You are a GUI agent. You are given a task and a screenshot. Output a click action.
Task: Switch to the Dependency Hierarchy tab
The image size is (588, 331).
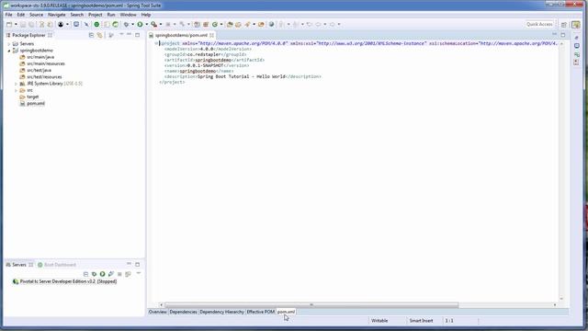pos(221,312)
